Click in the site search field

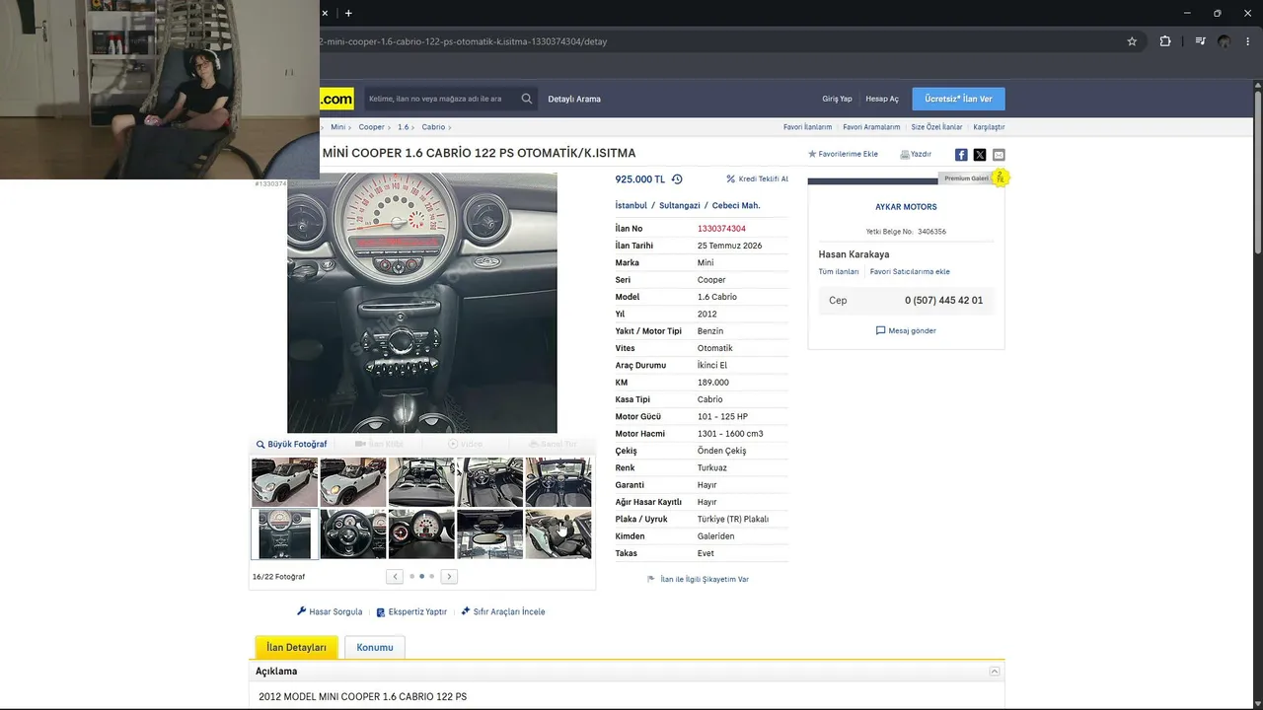point(441,99)
